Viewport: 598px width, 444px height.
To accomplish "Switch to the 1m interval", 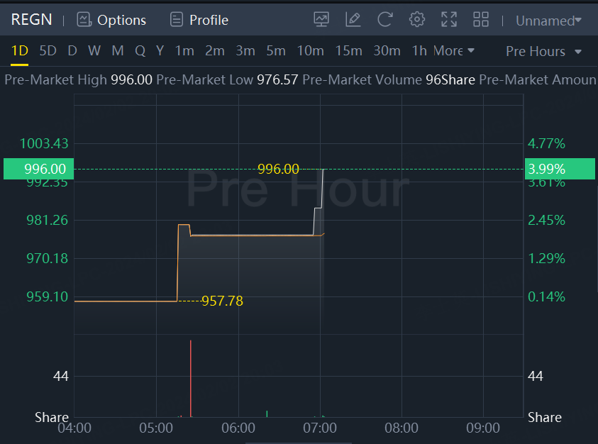I will tap(184, 51).
